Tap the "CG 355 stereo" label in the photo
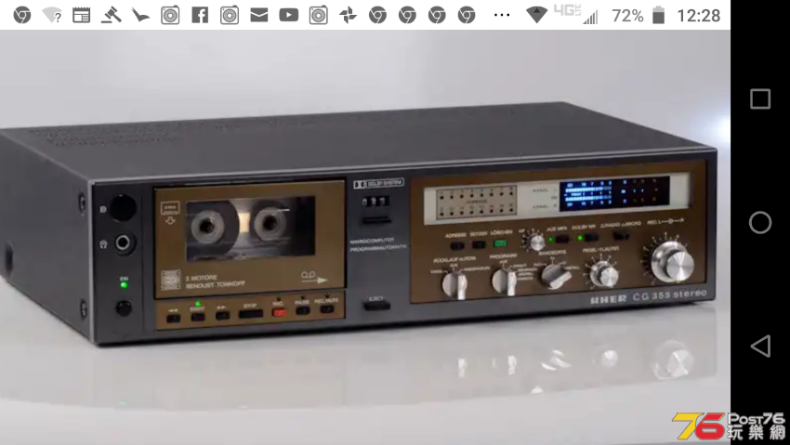 point(669,295)
